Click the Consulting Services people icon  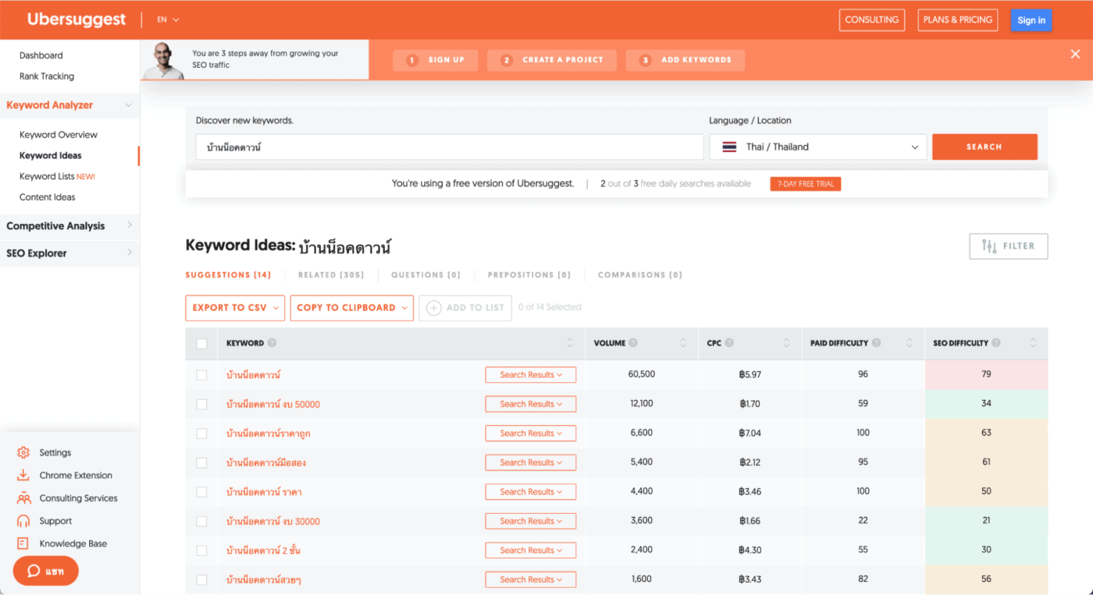coord(23,498)
